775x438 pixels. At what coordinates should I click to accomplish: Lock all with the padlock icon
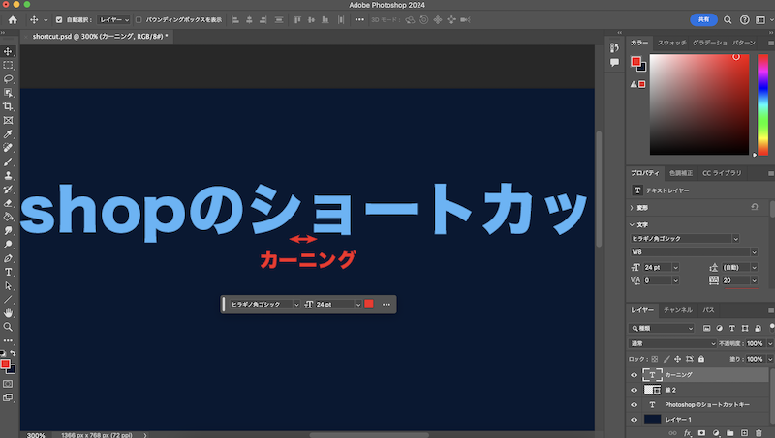[701, 359]
